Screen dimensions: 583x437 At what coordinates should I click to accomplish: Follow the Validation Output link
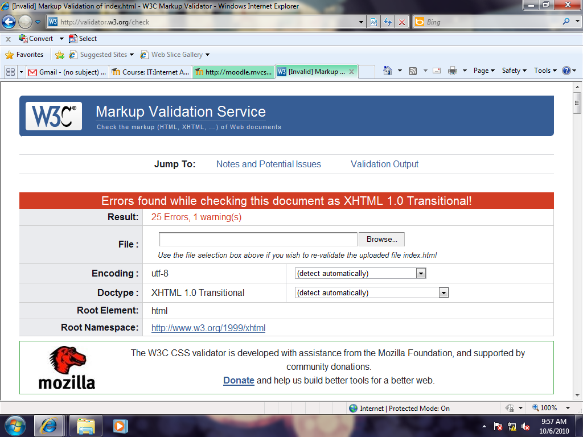[x=384, y=164]
